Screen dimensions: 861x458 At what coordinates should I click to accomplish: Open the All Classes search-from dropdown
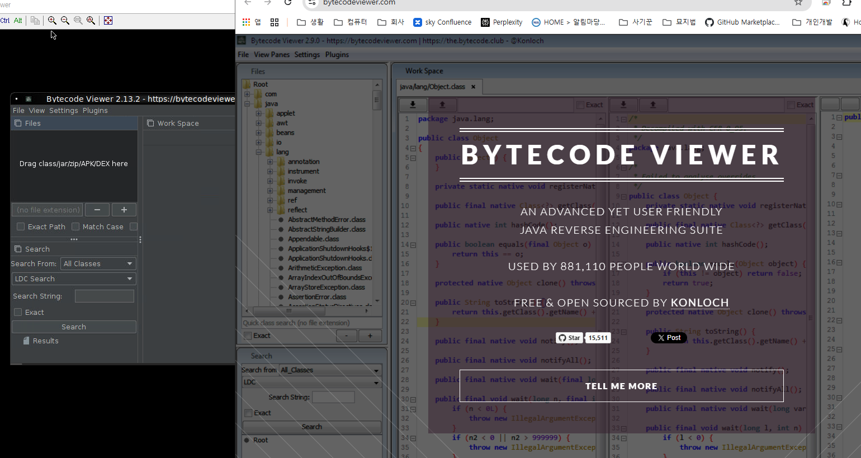[98, 263]
